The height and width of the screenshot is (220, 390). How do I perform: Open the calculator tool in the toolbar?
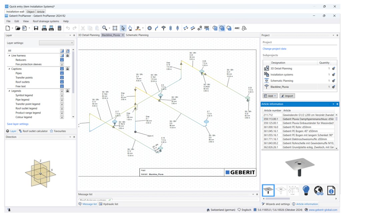[x=59, y=28]
